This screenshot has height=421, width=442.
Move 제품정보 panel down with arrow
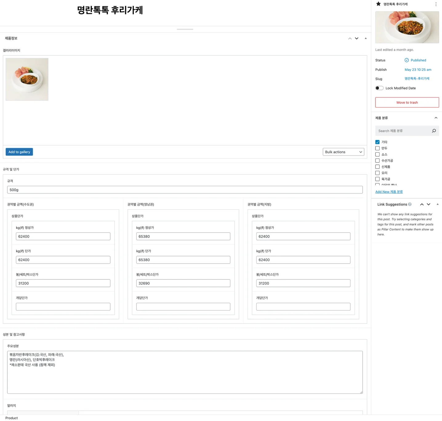356,38
